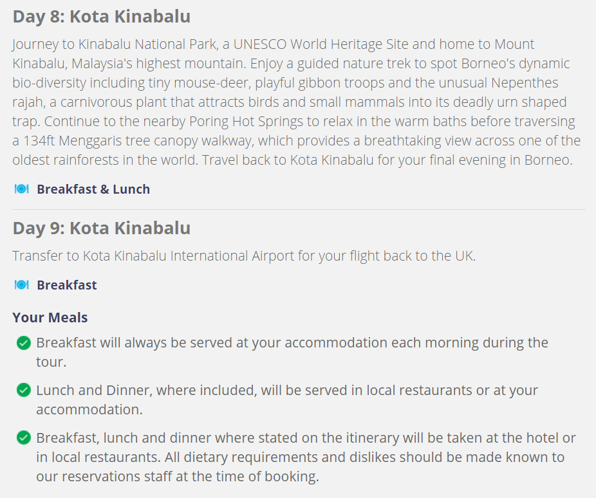Image resolution: width=596 pixels, height=498 pixels.
Task: Click text about breakfast served at accommodation
Action: pos(292,352)
